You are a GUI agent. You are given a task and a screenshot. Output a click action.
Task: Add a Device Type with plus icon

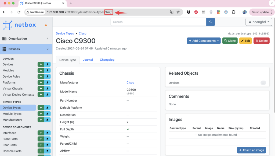[x=41, y=108]
